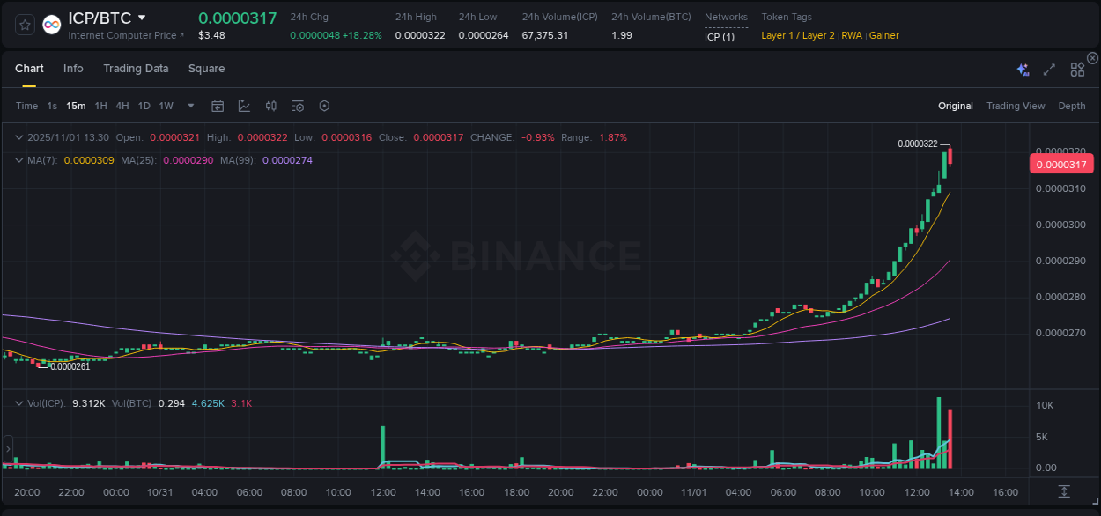Screen dimensions: 1101x516
Task: Expand the chart to fullscreen
Action: coord(1048,70)
